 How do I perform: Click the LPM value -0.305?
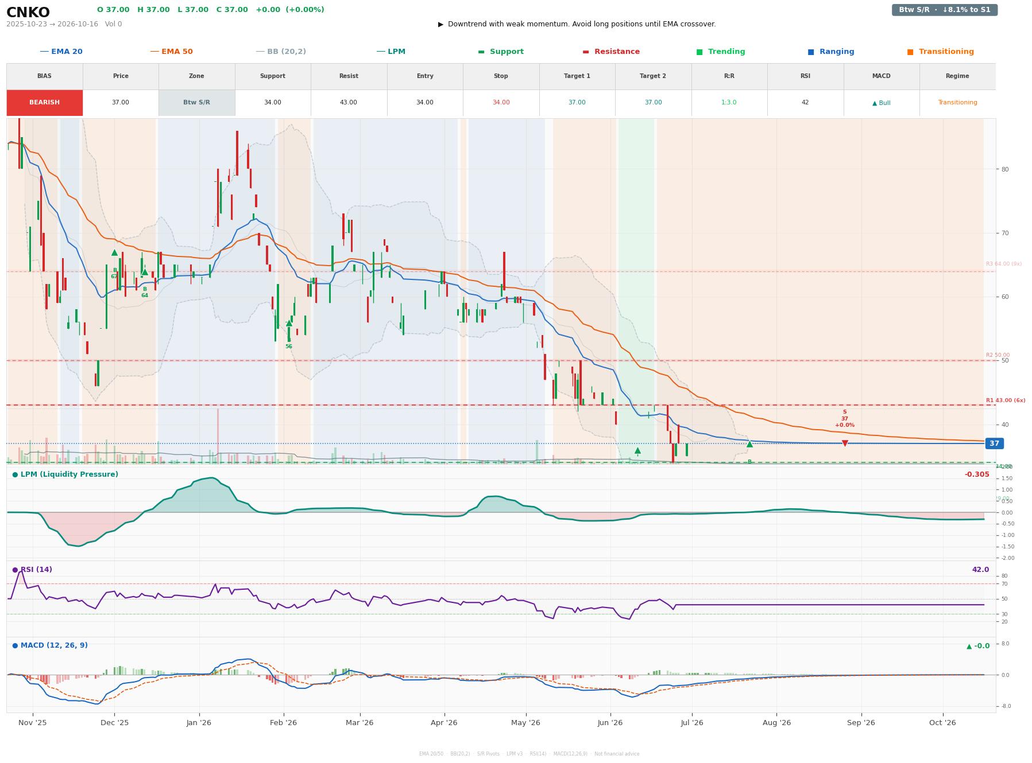pos(977,474)
